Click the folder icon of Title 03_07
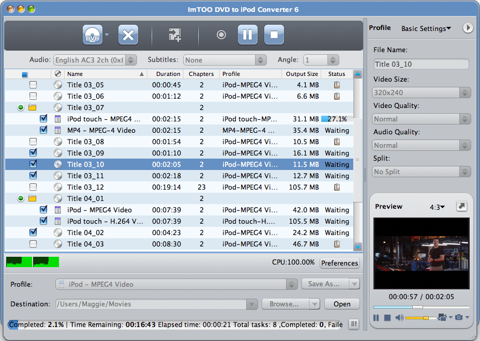This screenshot has width=480, height=341. coord(32,107)
